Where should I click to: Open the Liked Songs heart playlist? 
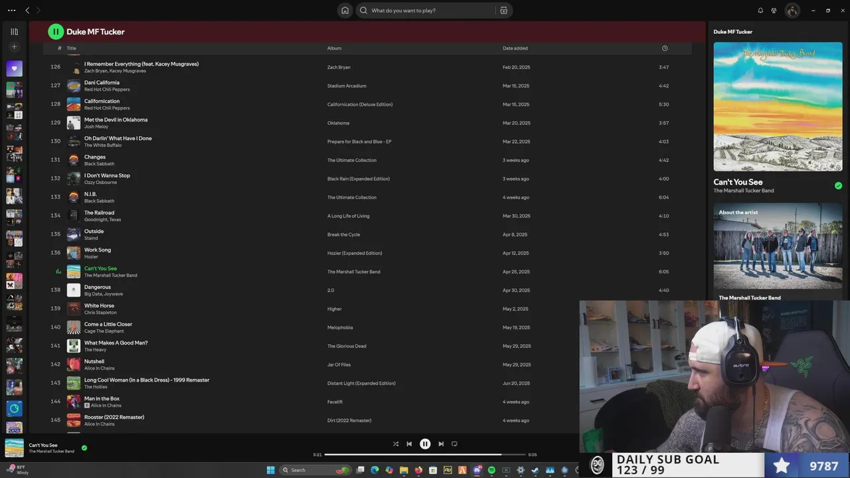[x=14, y=68]
